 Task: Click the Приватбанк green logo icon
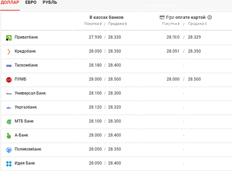9,38
